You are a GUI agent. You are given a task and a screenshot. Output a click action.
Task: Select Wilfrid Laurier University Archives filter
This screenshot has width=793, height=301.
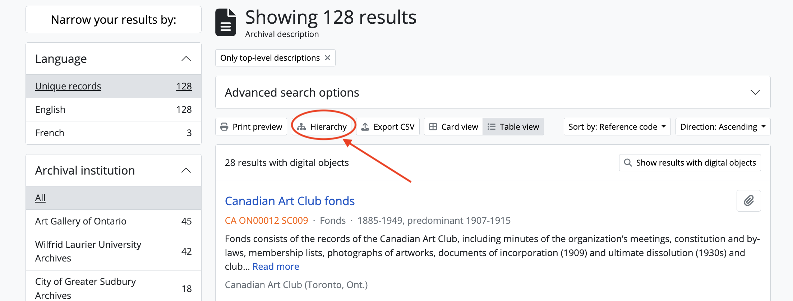(88, 251)
